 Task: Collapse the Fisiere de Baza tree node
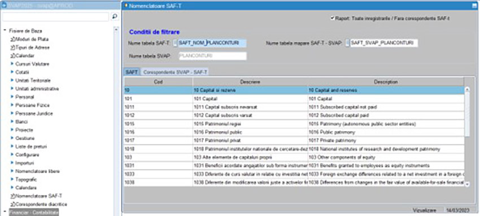(5, 31)
